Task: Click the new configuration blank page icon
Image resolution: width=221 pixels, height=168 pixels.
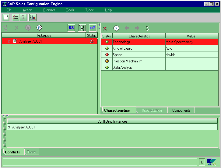Action: click(x=6, y=17)
